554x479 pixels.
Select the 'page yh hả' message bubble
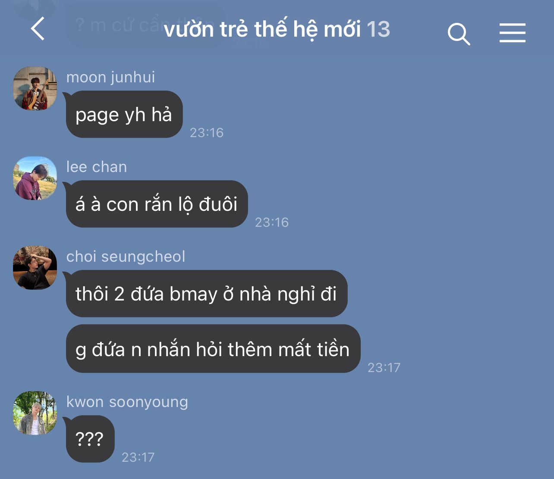(x=124, y=114)
